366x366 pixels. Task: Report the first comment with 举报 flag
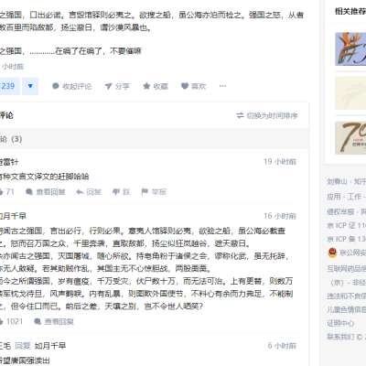tap(154, 192)
